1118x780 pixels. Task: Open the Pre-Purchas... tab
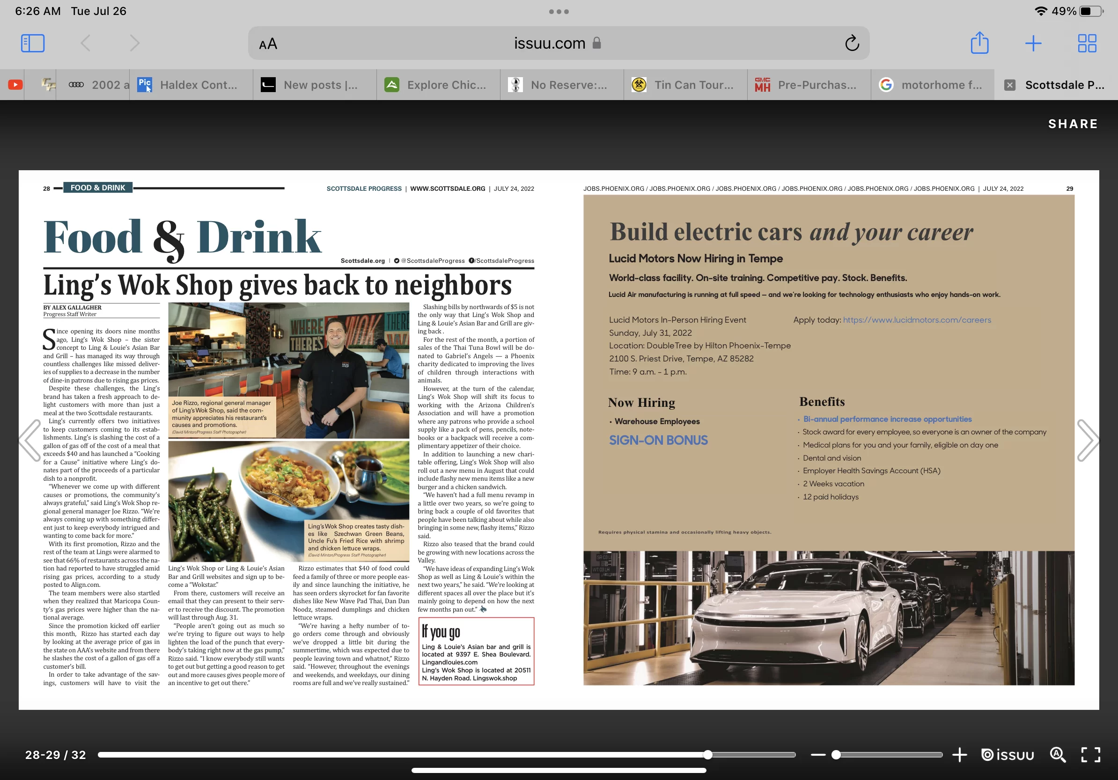coord(809,85)
